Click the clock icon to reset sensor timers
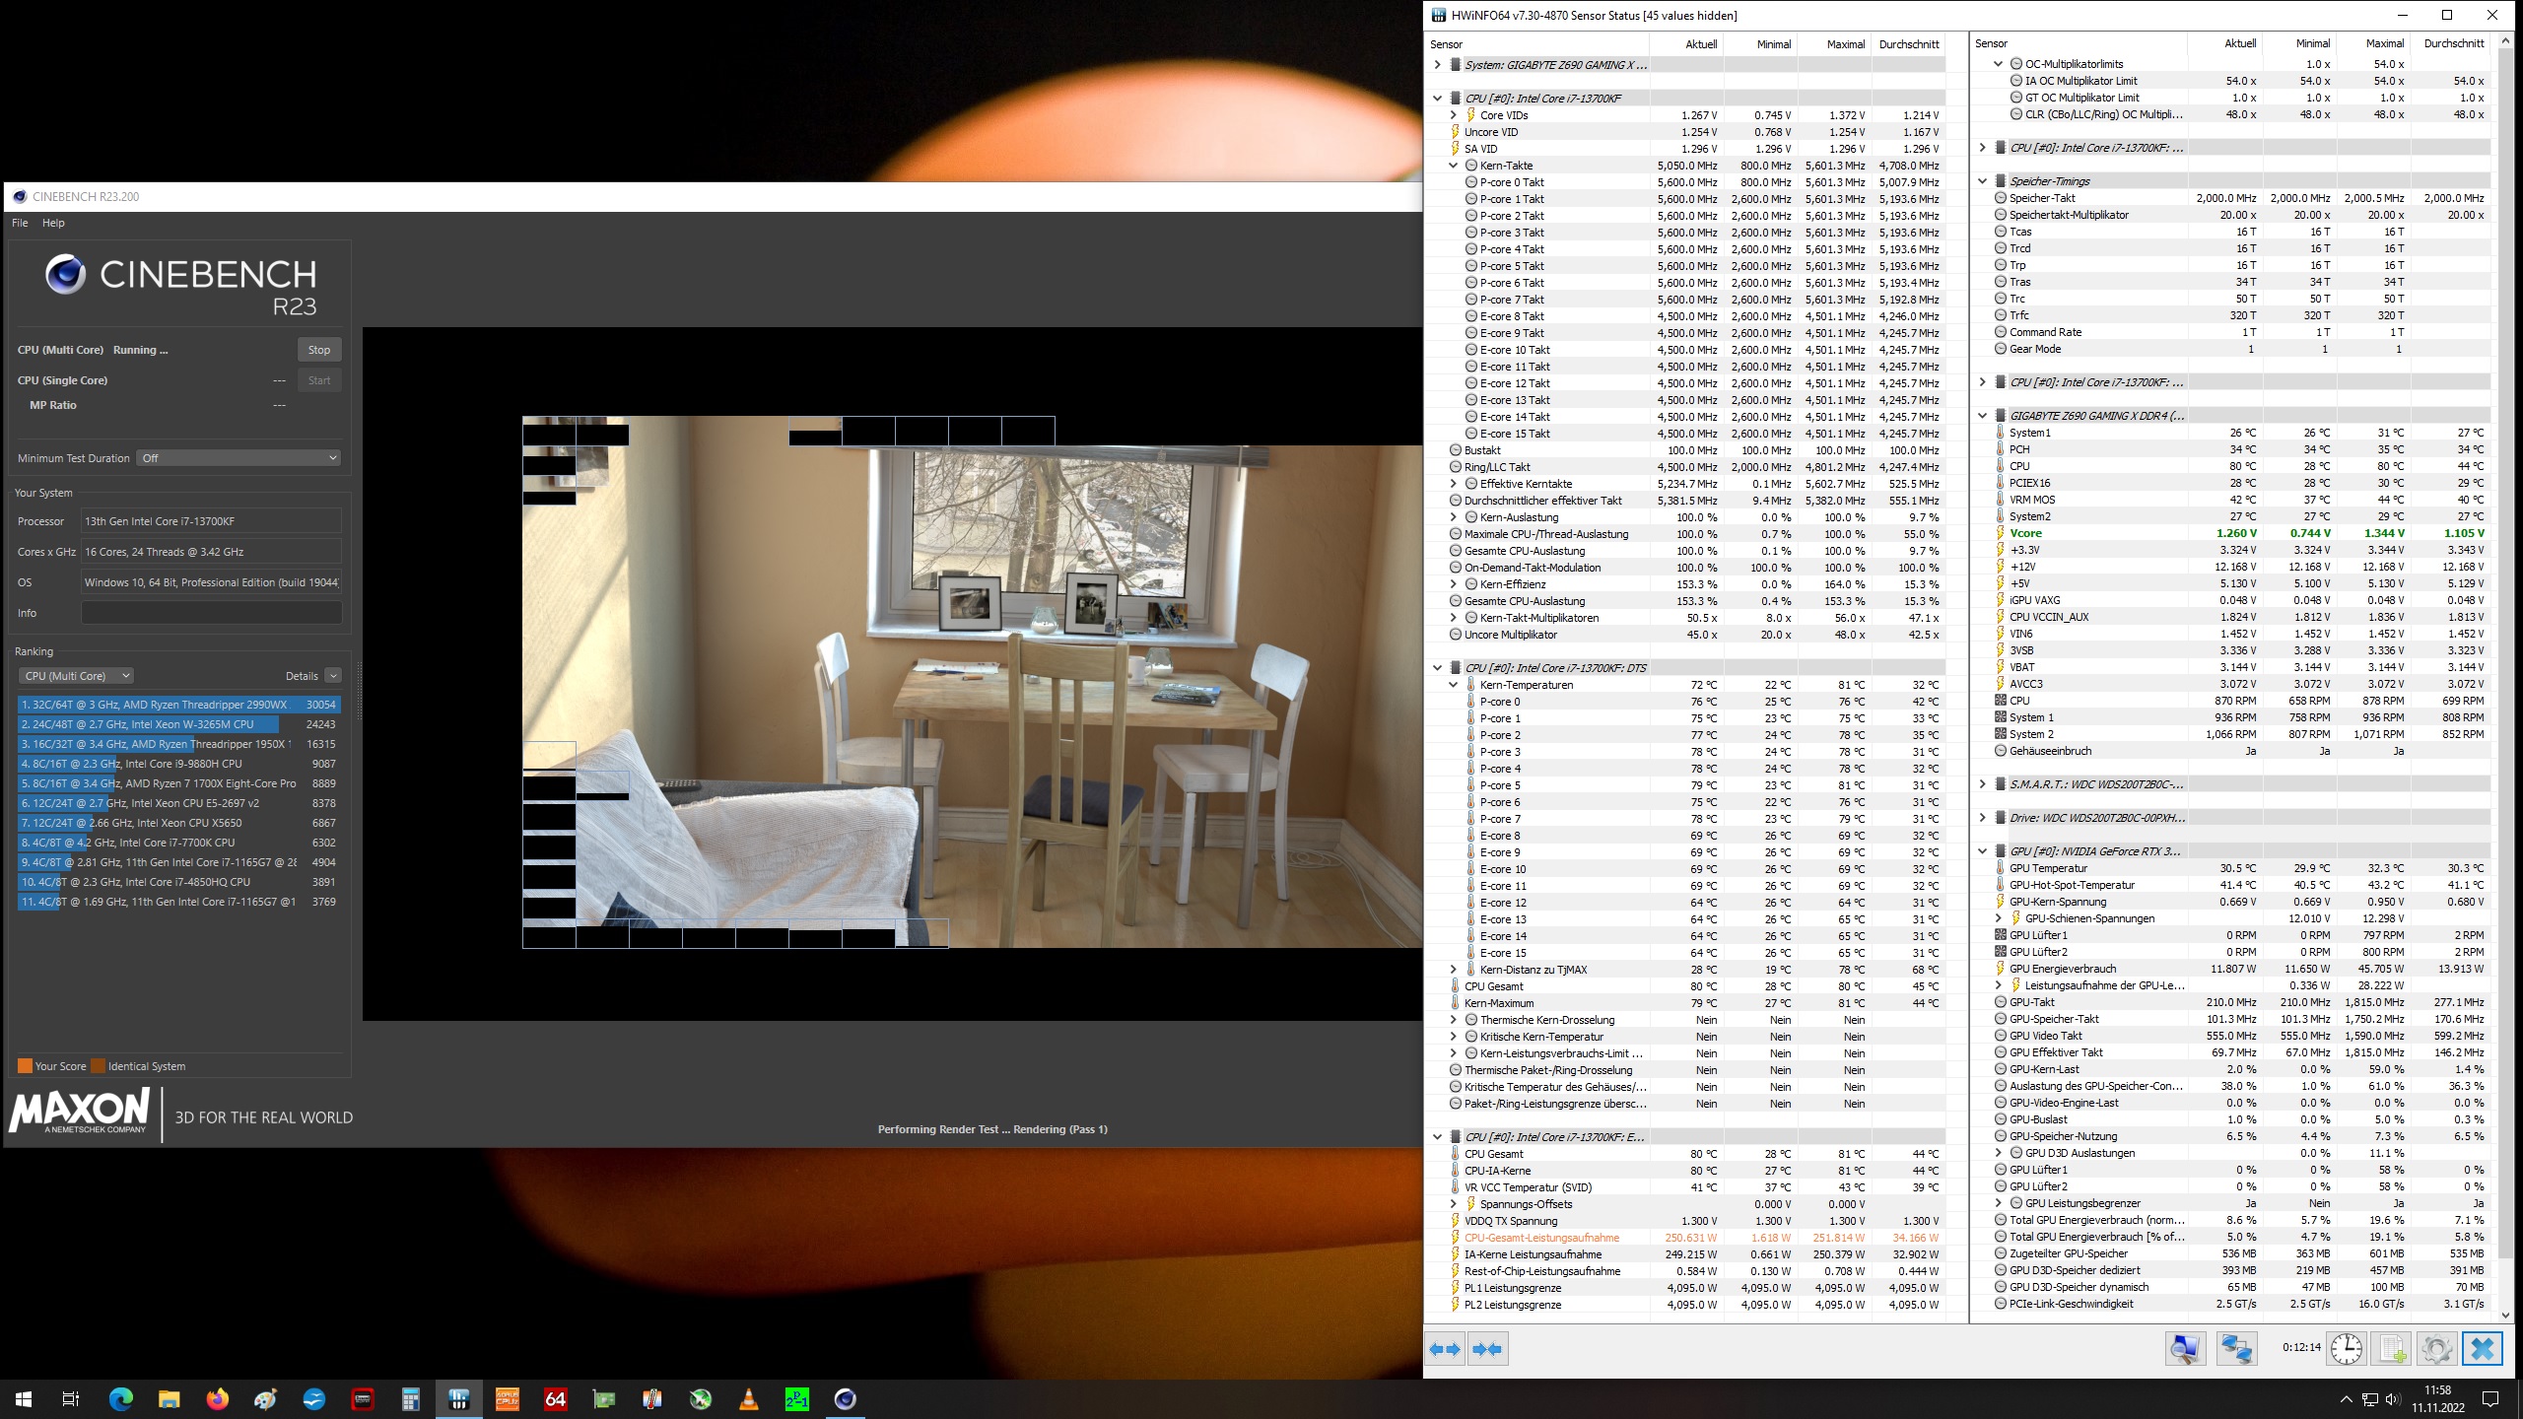Screen dimensions: 2523x1419 [x=2345, y=1348]
